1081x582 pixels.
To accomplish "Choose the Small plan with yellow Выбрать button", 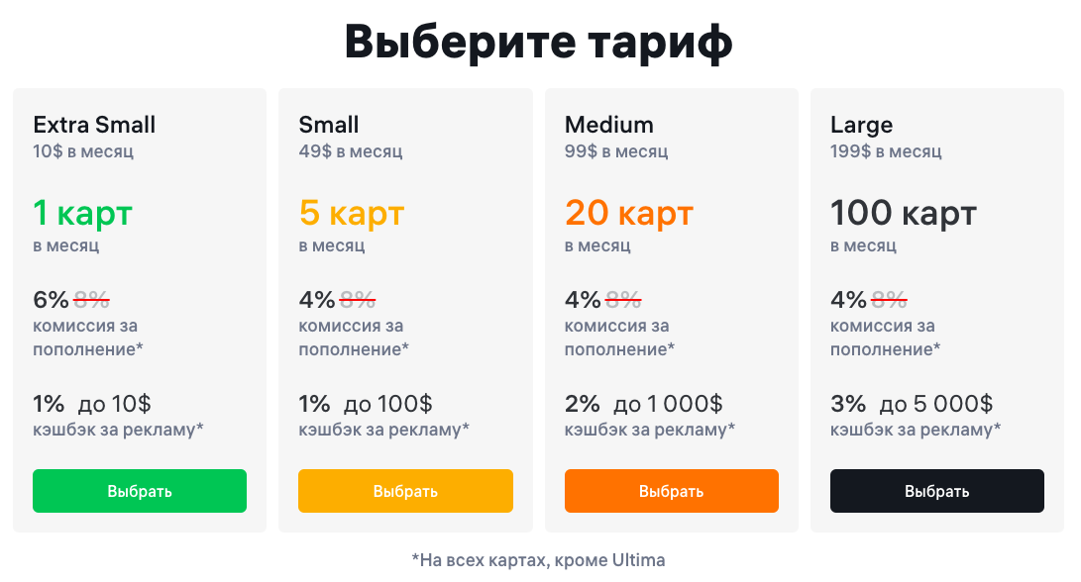I will click(x=405, y=490).
